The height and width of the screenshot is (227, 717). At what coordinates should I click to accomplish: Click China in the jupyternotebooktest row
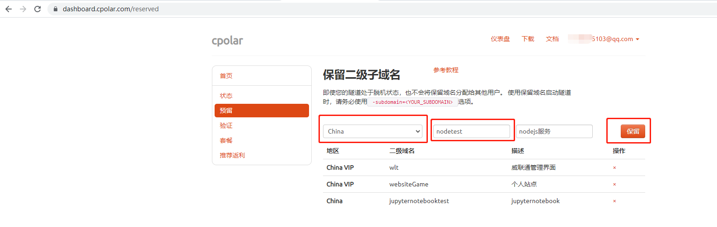click(334, 201)
